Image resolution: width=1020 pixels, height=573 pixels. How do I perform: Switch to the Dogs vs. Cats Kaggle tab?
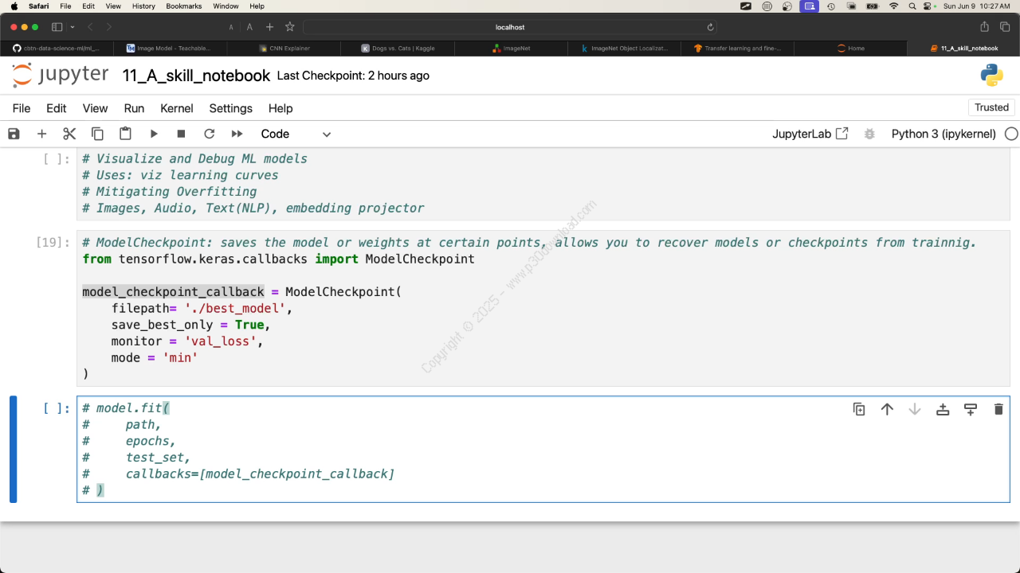point(398,48)
